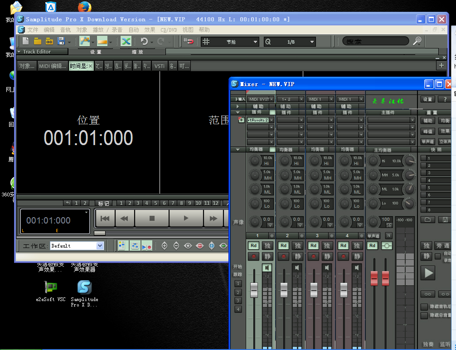Click the stop transport button
The width and height of the screenshot is (456, 350).
(x=152, y=218)
